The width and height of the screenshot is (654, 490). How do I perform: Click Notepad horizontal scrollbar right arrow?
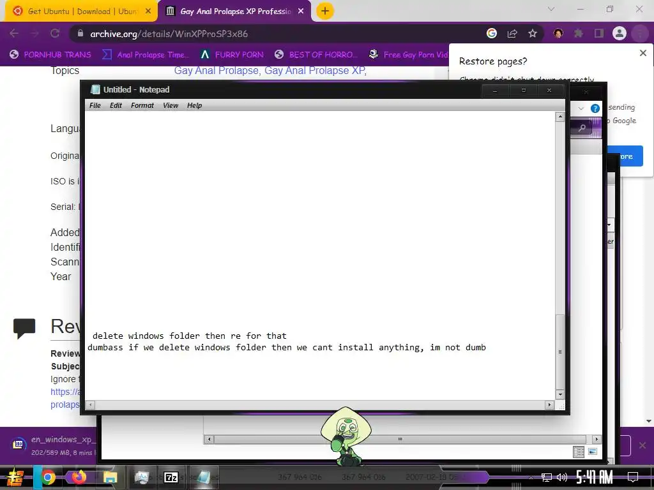(549, 405)
